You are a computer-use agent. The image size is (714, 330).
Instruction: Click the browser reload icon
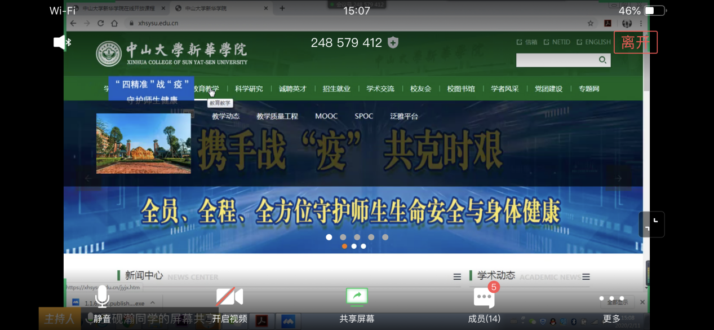pos(101,23)
